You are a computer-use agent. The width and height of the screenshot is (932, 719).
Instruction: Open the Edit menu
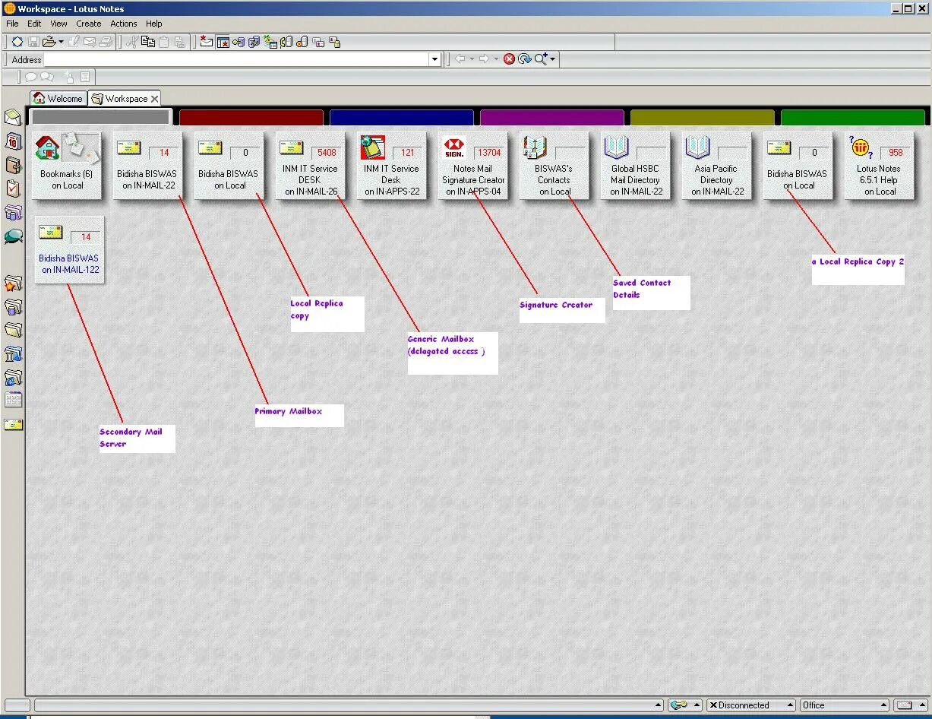(x=34, y=24)
